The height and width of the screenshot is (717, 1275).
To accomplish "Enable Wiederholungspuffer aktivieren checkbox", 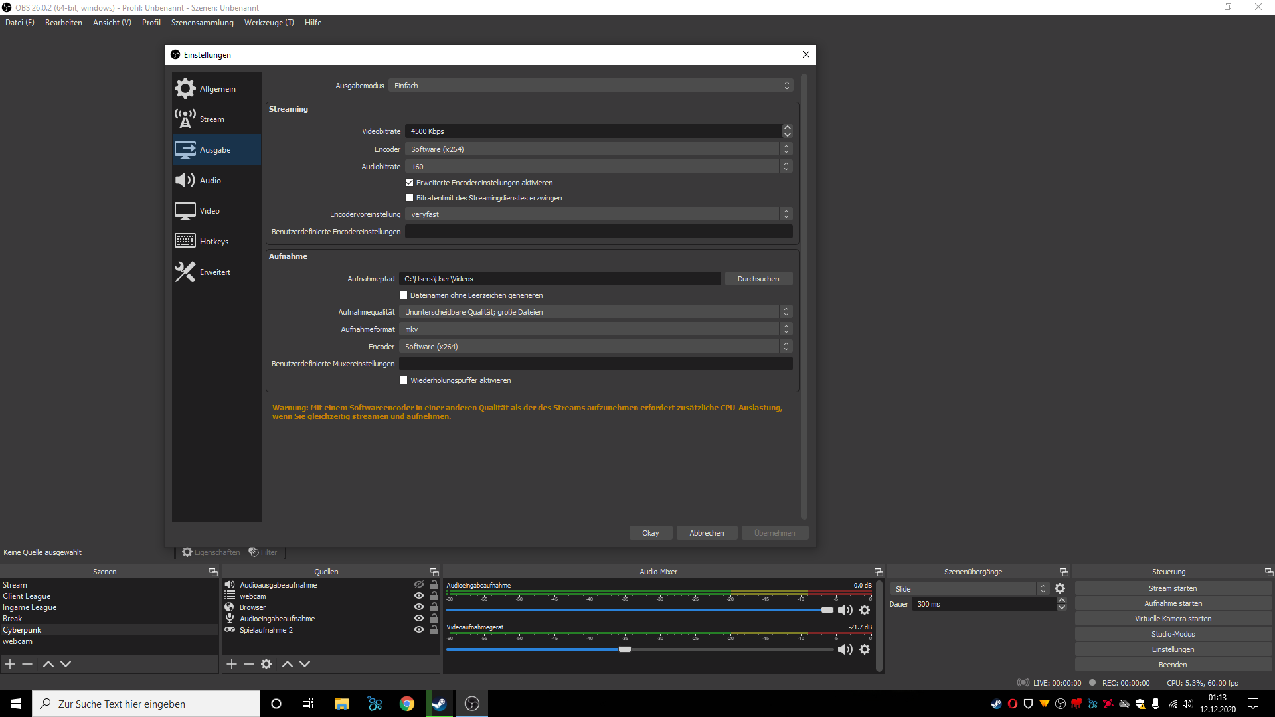I will (x=404, y=380).
